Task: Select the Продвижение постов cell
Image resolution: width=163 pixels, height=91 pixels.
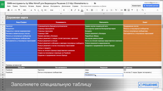Action: pos(142,26)
